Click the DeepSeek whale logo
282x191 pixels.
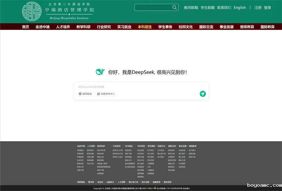coord(100,72)
